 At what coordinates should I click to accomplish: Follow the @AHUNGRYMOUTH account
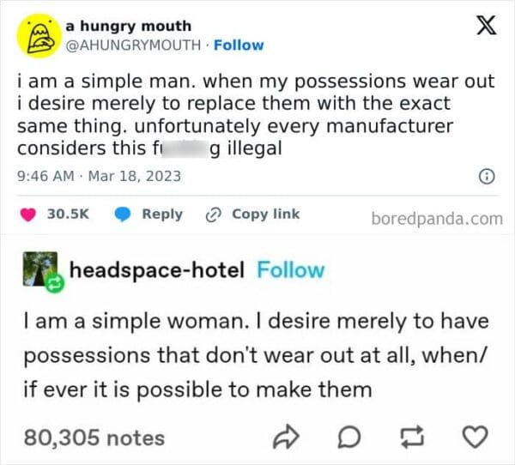tap(239, 45)
